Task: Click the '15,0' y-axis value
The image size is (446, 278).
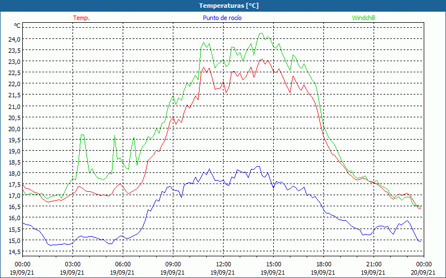Action: tap(14, 241)
